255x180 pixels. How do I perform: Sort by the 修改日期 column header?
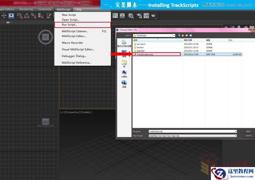pyautogui.click(x=194, y=40)
